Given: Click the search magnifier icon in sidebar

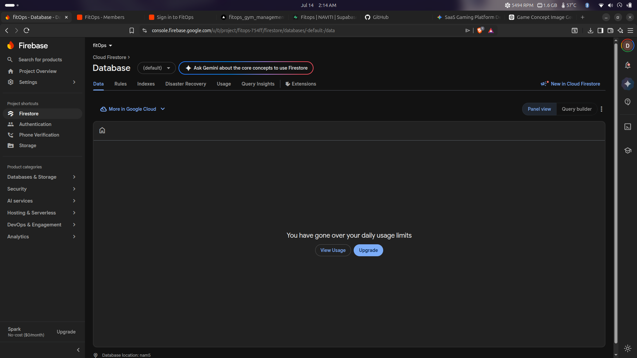Looking at the screenshot, I should tap(10, 60).
